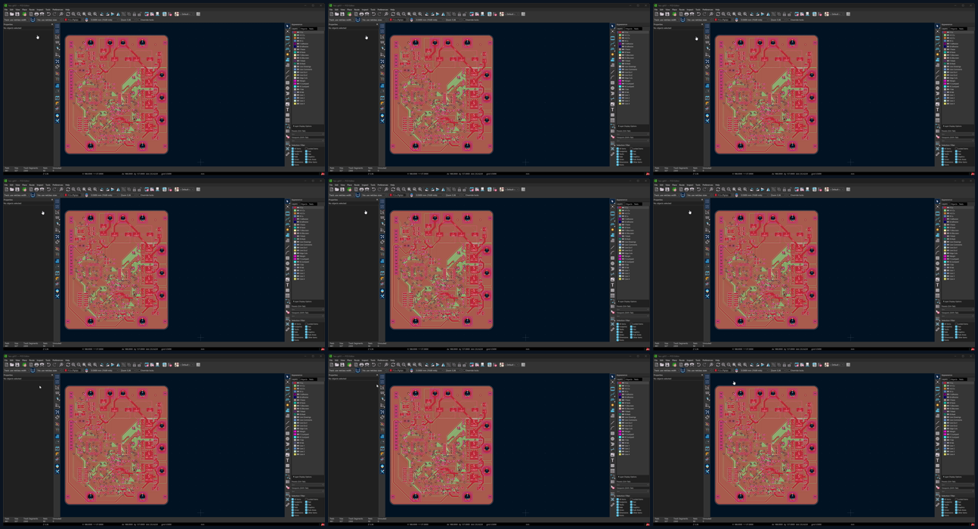Screen dimensions: 978x529
Task: Select Add Via tool in top-center window
Action: click(613, 54)
